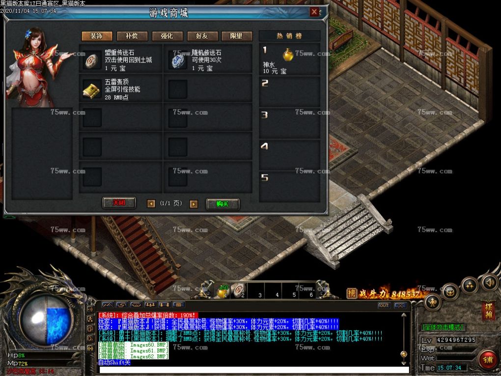Open the 榜 ranking icon
Image resolution: width=501 pixels, height=376 pixels.
tap(352, 293)
